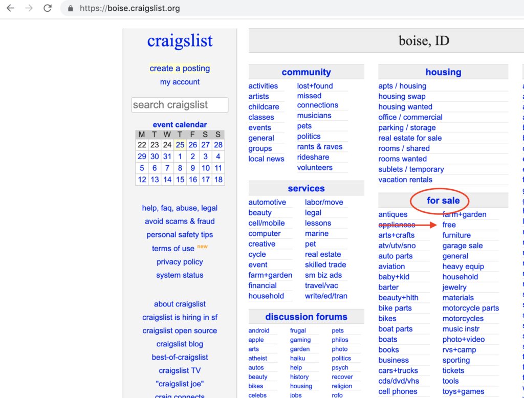Focus the address bar URL boise.craigslist.org

click(129, 8)
